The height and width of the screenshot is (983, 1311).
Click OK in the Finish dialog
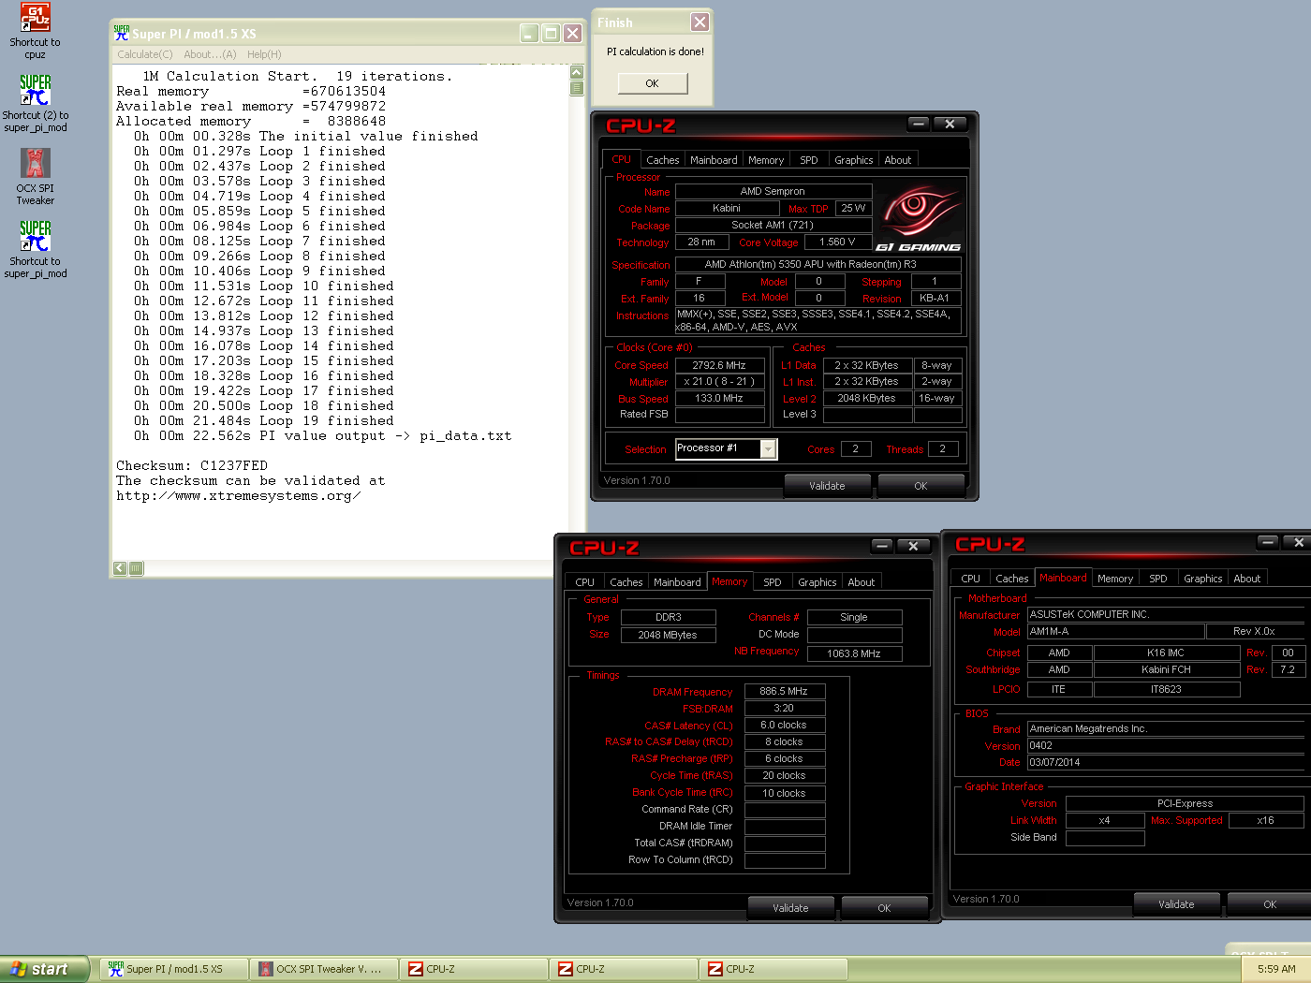[653, 83]
